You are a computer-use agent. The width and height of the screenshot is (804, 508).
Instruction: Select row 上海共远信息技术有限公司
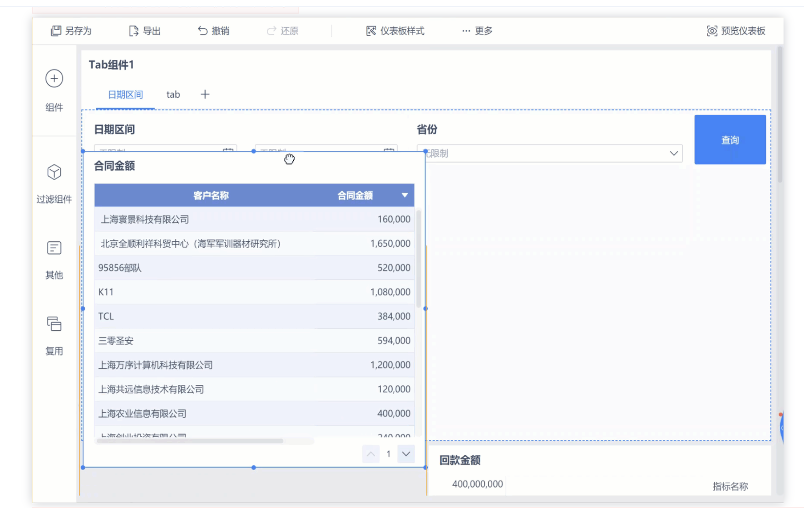tap(254, 389)
